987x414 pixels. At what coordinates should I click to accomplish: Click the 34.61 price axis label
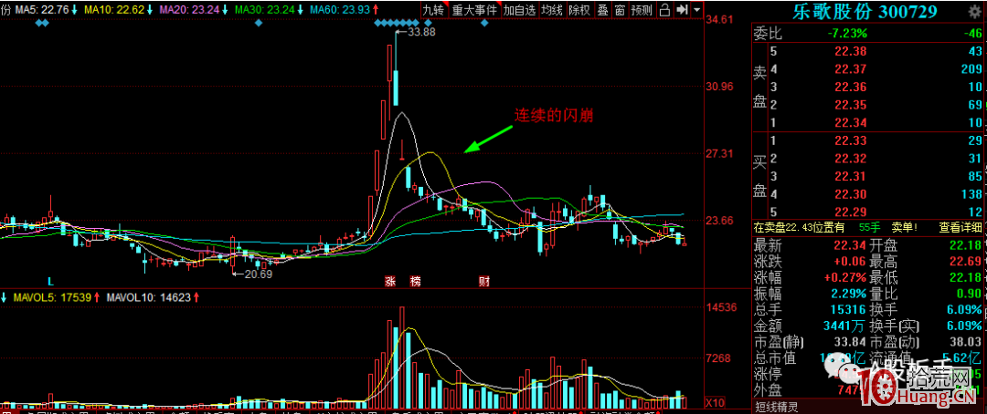(721, 20)
